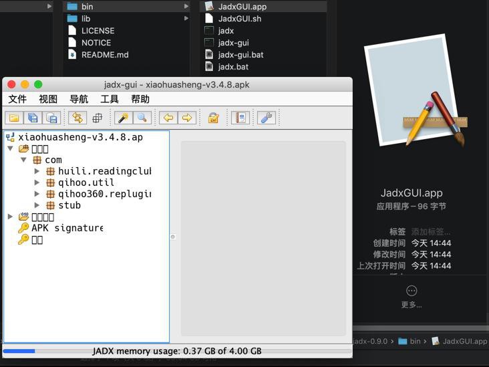Image resolution: width=489 pixels, height=367 pixels.
Task: Expand the qihoo.util package
Action: click(37, 182)
